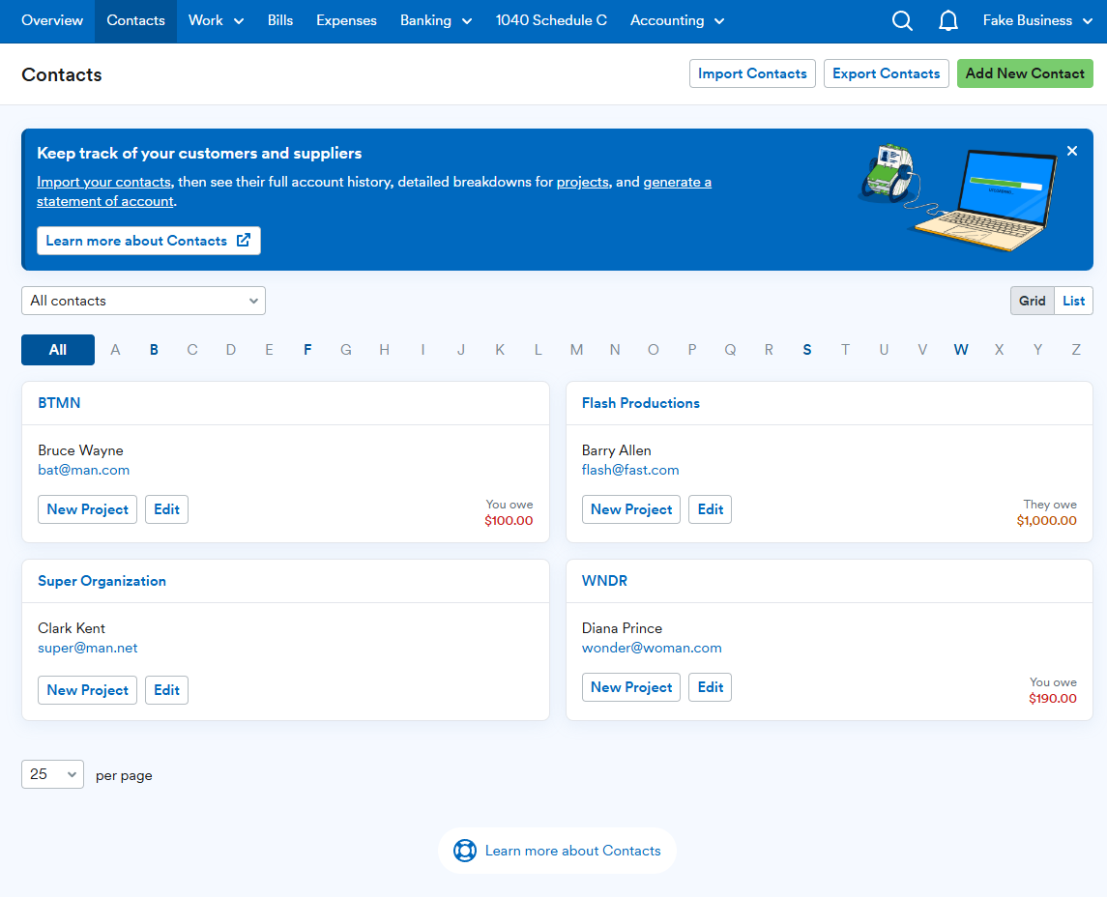Switch to List view
This screenshot has width=1107, height=897.
(x=1073, y=301)
